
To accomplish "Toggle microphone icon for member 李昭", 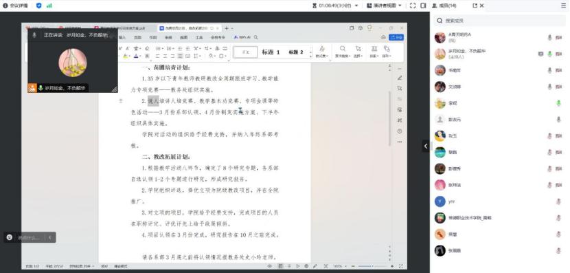I will 559,103.
